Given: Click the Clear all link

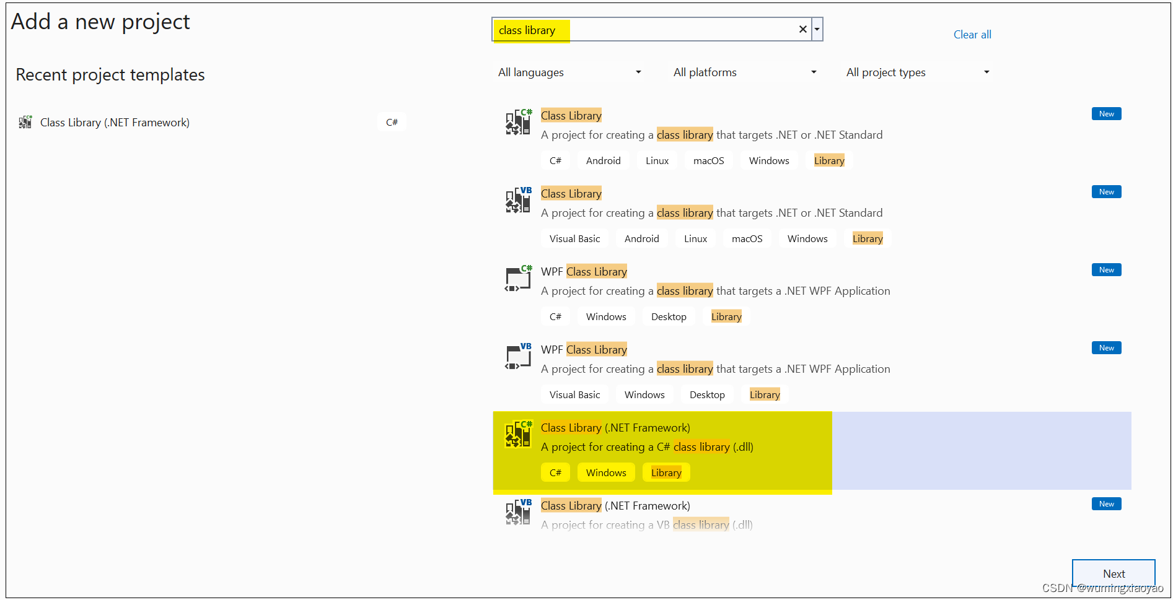Looking at the screenshot, I should [x=972, y=34].
